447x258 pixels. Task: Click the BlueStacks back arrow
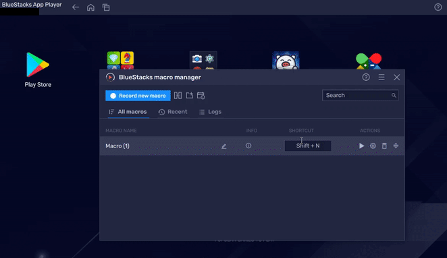point(75,7)
